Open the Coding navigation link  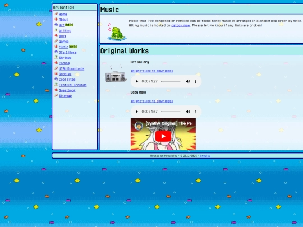pos(64,63)
